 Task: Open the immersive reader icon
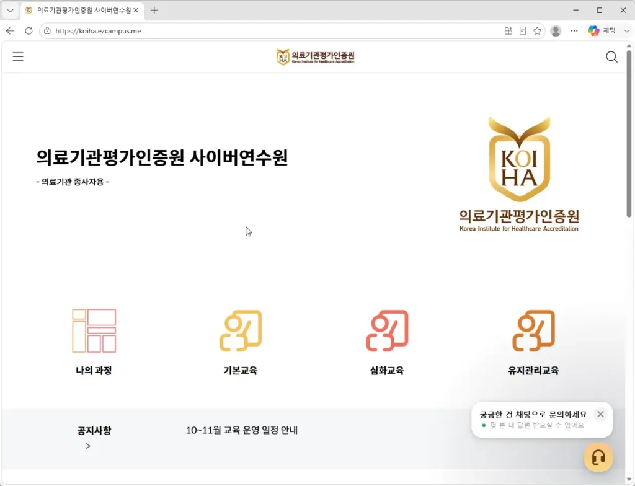(x=523, y=31)
